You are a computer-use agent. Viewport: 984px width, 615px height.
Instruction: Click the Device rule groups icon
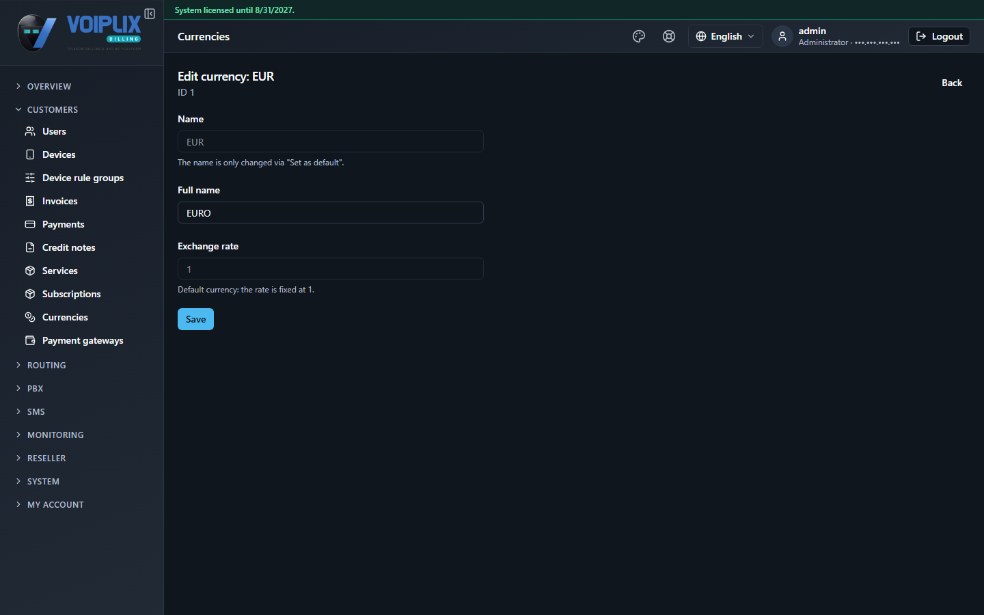[30, 178]
